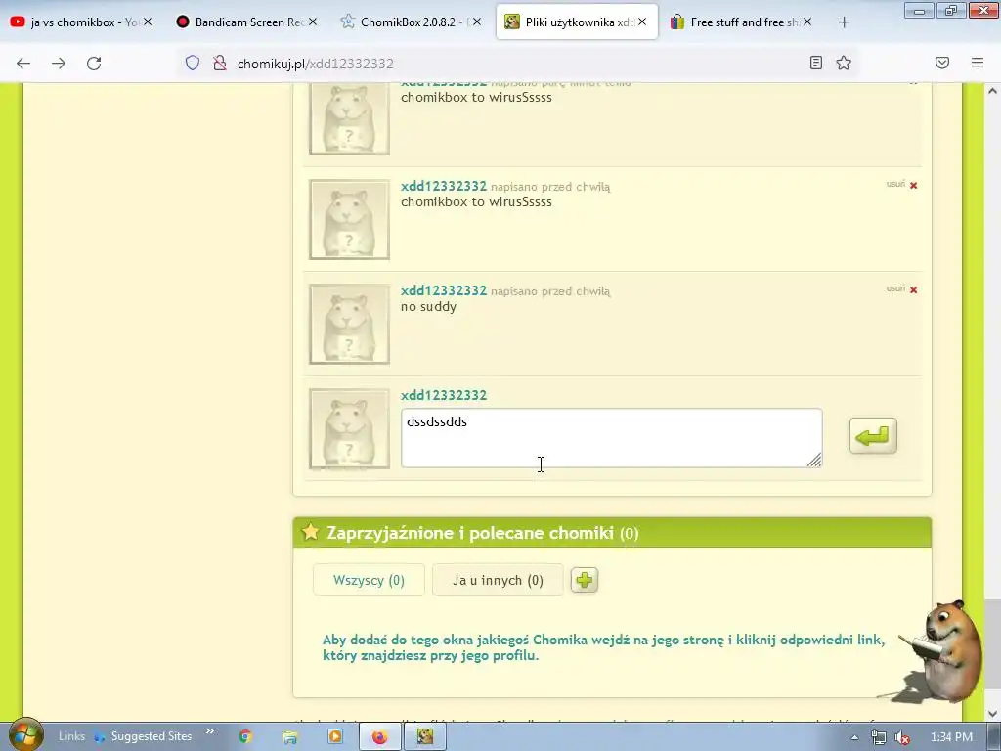Screen dimensions: 1001x751
Task: Click 'usuń' red X on second chomikbox comment
Action: pos(914,185)
